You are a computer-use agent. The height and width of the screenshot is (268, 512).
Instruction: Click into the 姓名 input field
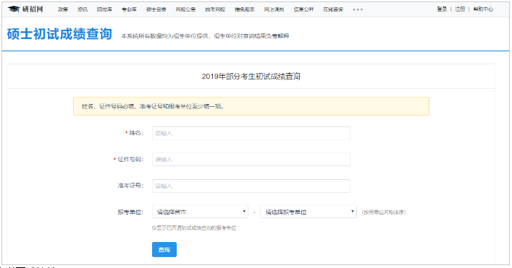(251, 133)
